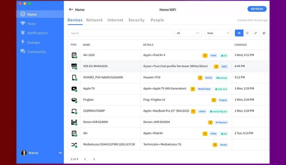Click the Laptop tag on MacBook row

click(202, 111)
